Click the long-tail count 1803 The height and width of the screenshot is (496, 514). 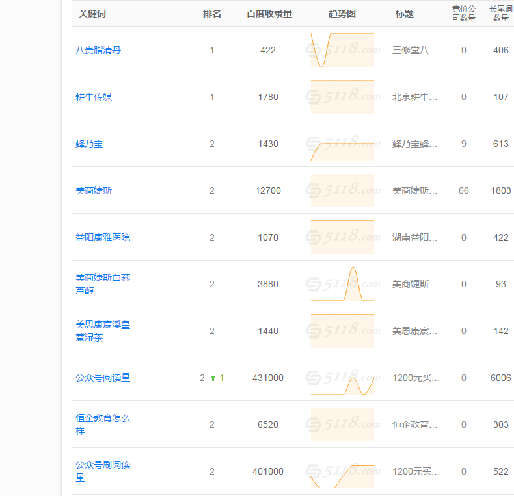pyautogui.click(x=500, y=190)
